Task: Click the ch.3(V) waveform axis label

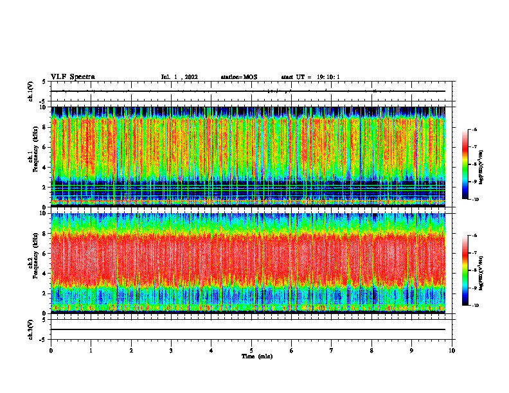Action: pyautogui.click(x=30, y=329)
